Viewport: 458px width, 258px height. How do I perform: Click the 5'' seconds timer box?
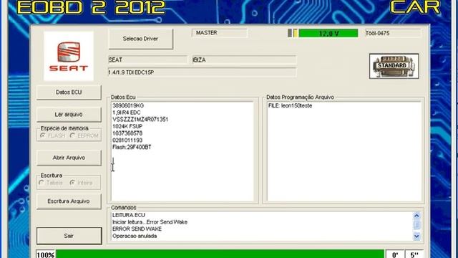coord(414,254)
